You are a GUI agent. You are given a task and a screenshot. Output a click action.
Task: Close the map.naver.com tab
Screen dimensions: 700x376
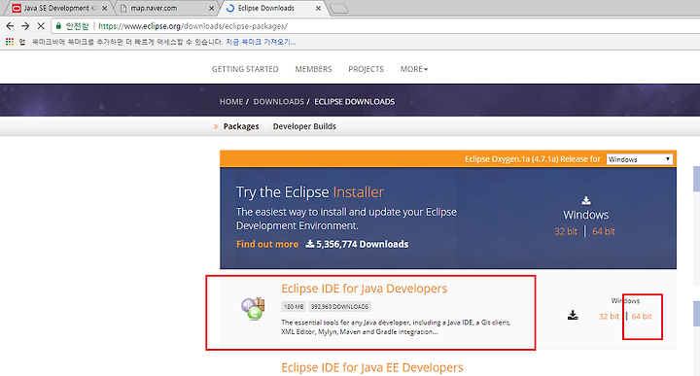point(212,9)
